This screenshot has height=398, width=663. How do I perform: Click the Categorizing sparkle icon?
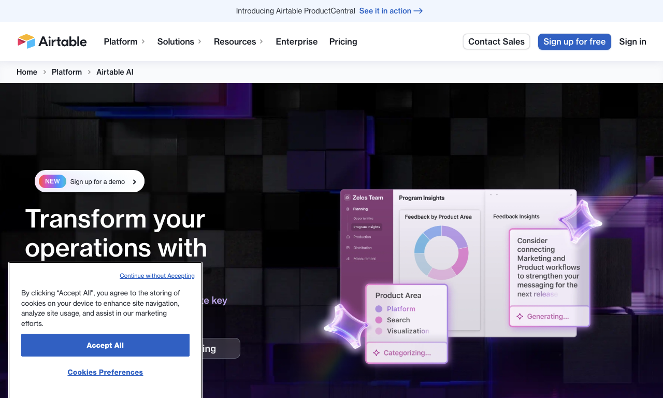pyautogui.click(x=377, y=353)
